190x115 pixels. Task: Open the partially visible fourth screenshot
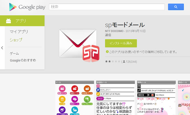[184, 98]
